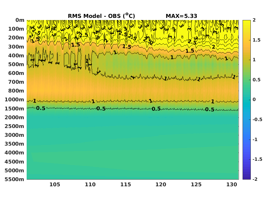Select the "MAX=5.33" annotation text
Viewport: 265px width, 199px height.
(x=181, y=16)
